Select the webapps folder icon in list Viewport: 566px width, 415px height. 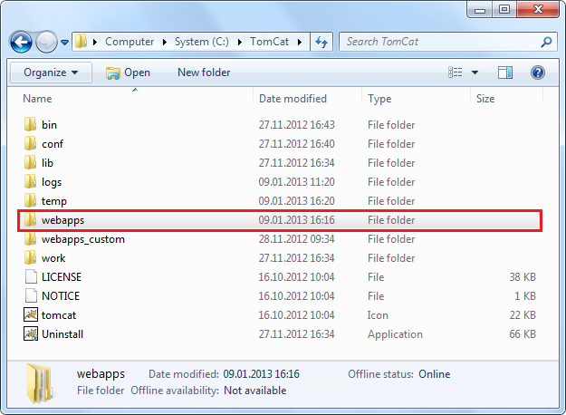pos(30,219)
